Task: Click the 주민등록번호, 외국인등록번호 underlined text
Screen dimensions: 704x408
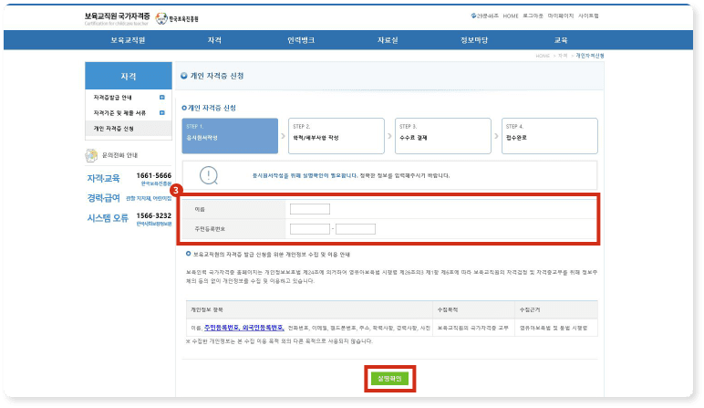Action: click(x=244, y=328)
